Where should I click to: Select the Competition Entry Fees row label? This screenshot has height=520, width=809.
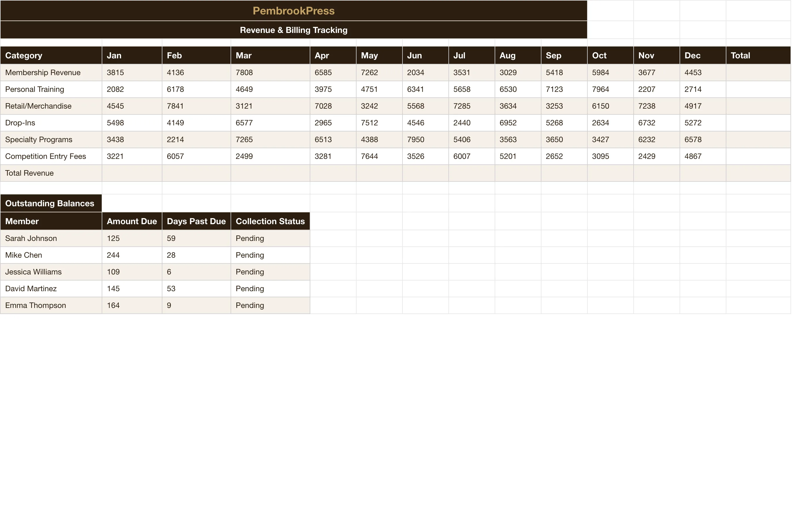(51, 156)
